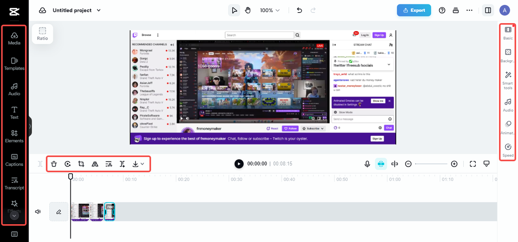Mute the video track with speaker icon

[x=38, y=211]
